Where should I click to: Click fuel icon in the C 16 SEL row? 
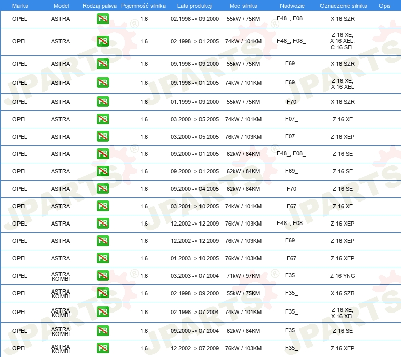(103, 41)
